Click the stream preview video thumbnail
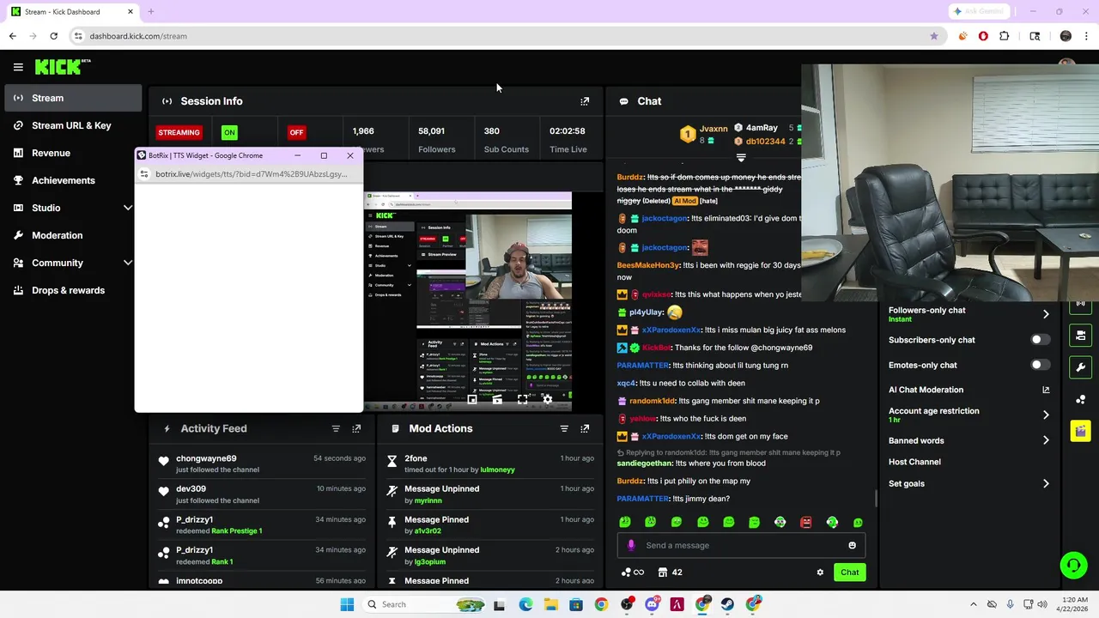Screen dimensions: 1099x618 point(468,301)
